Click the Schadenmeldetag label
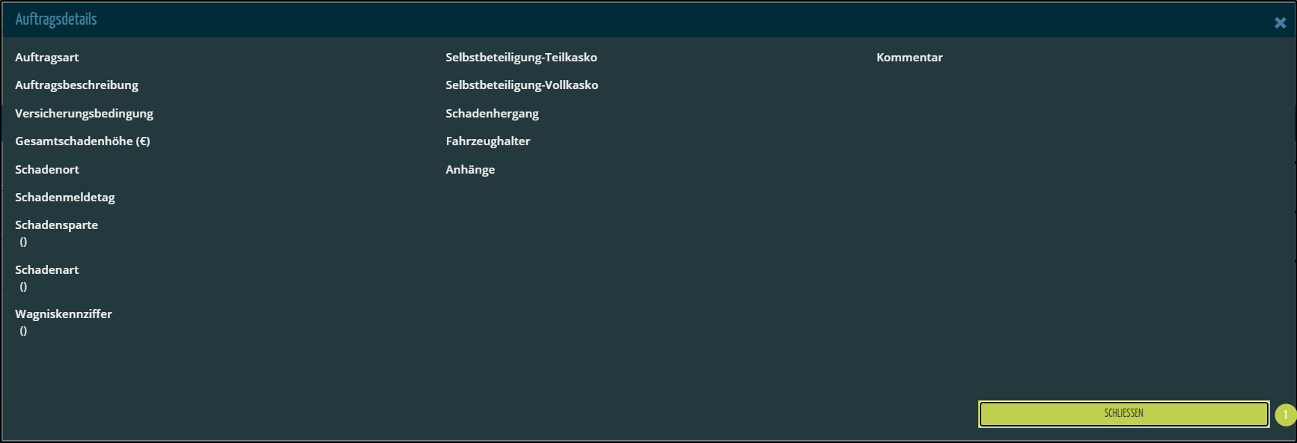 point(65,198)
